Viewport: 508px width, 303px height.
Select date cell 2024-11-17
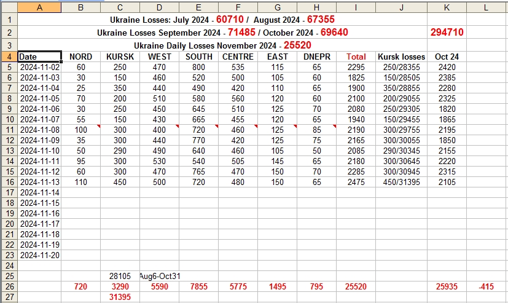pyautogui.click(x=39, y=224)
